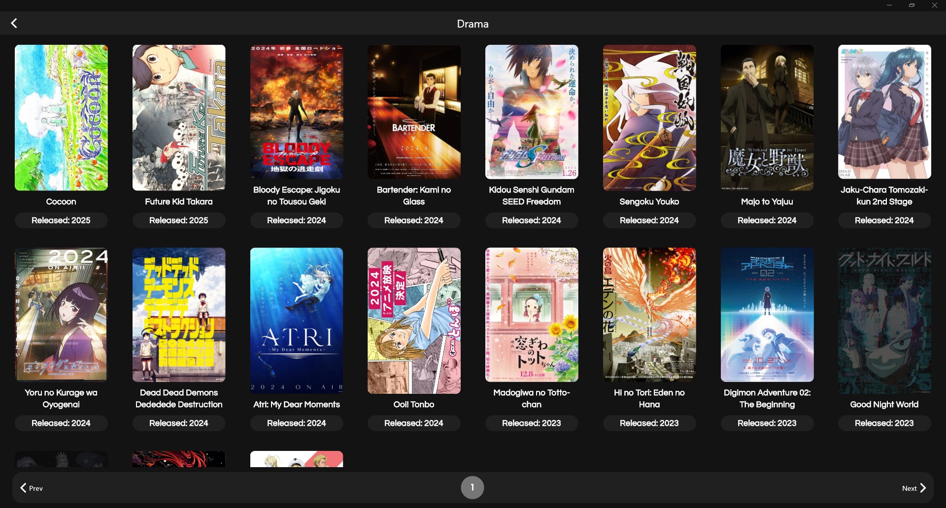This screenshot has width=946, height=508.
Task: Click the Madogiwa no Totto-chan title
Action: tap(532, 398)
